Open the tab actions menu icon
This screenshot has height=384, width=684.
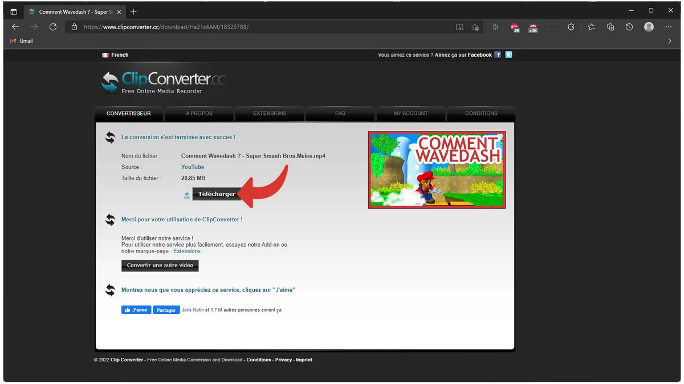click(x=14, y=11)
